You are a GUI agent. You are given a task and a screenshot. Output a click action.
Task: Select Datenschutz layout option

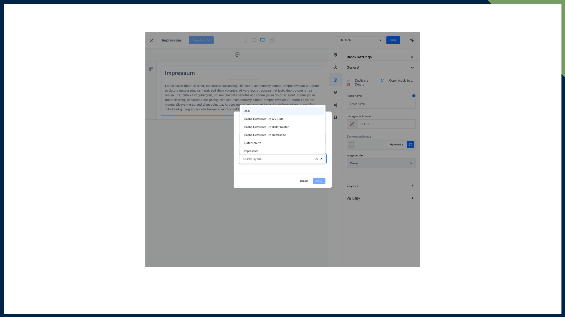282,143
